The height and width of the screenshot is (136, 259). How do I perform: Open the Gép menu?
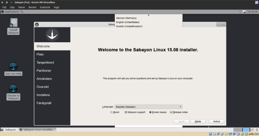coord(12,7)
